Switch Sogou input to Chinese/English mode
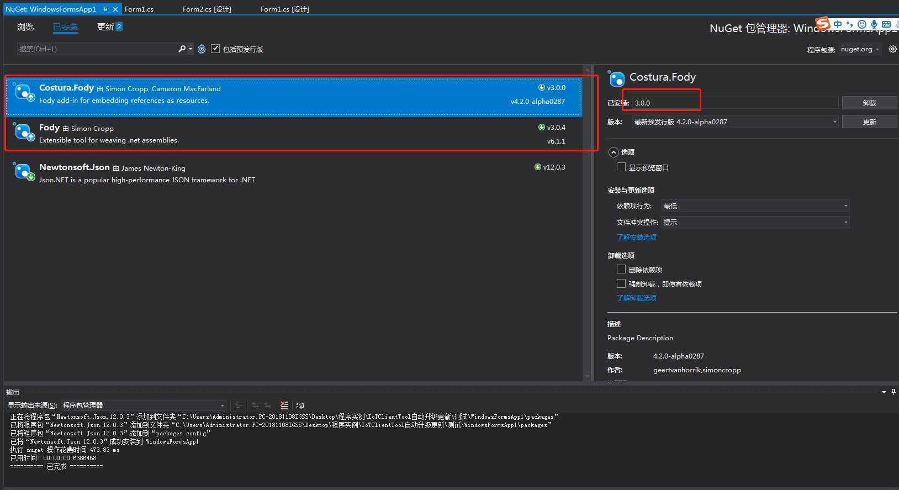 [x=838, y=24]
